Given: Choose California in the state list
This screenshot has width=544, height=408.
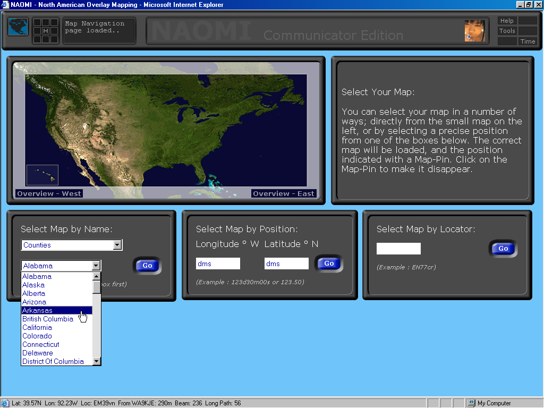Looking at the screenshot, I should (x=57, y=327).
